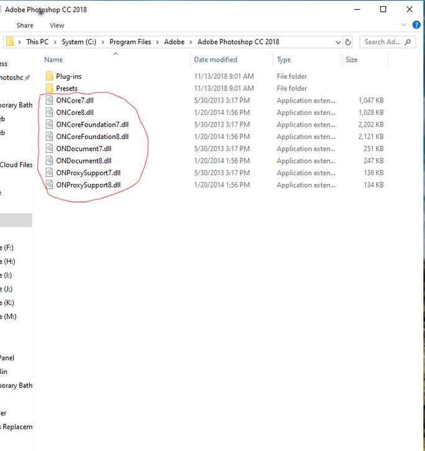Open the (M:) drive in sidebar
The image size is (425, 451).
(x=8, y=317)
